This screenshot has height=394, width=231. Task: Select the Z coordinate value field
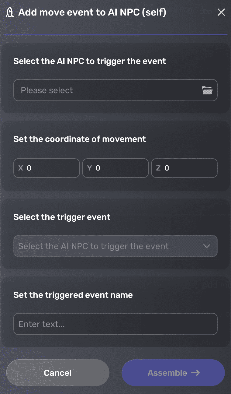(184, 168)
